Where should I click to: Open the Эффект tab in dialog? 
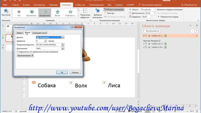(19, 33)
